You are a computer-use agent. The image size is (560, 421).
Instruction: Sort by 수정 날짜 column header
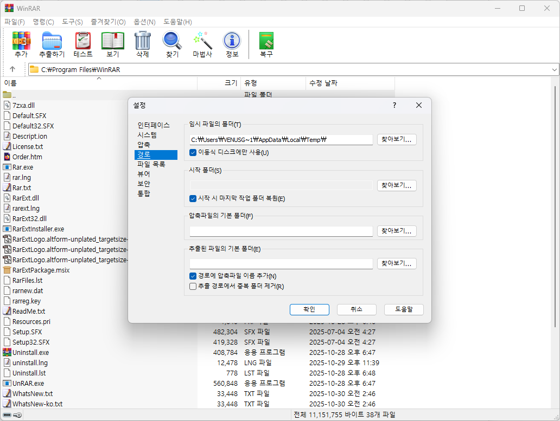point(350,83)
